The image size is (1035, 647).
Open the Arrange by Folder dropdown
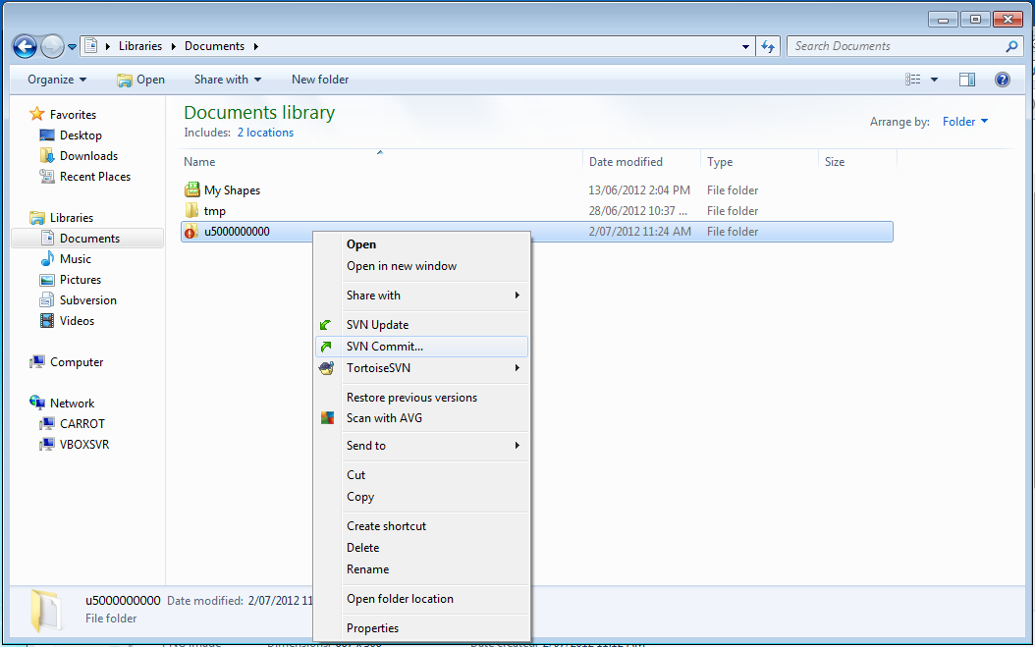tap(963, 122)
